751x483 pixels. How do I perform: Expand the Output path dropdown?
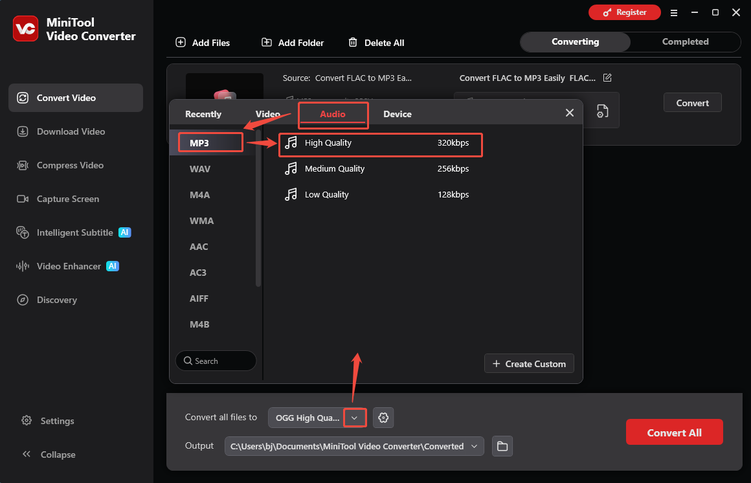[x=474, y=446]
